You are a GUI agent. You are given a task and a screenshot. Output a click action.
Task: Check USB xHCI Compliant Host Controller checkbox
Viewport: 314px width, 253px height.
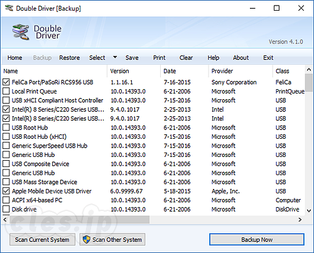6,100
